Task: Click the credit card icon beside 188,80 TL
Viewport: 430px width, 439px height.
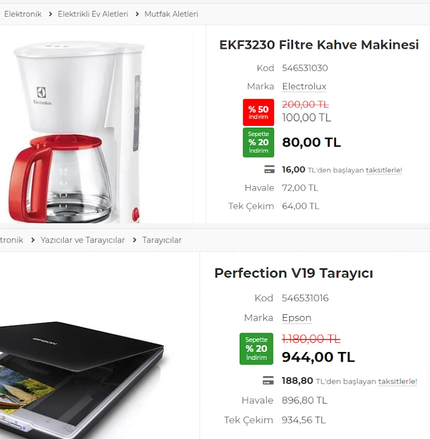Action: click(x=268, y=381)
